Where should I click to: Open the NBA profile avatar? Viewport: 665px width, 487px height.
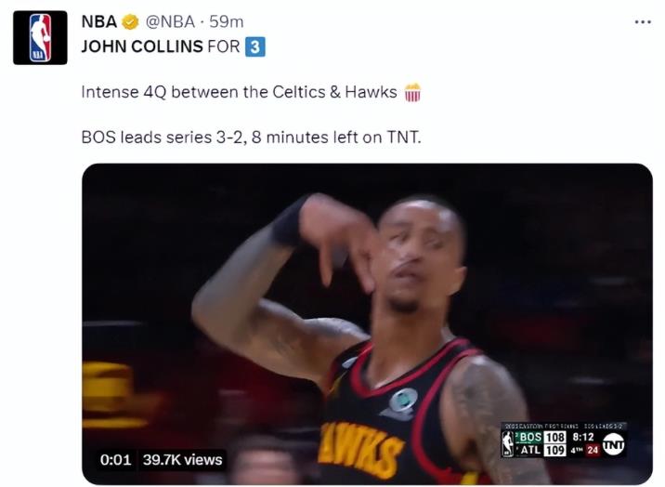40,38
